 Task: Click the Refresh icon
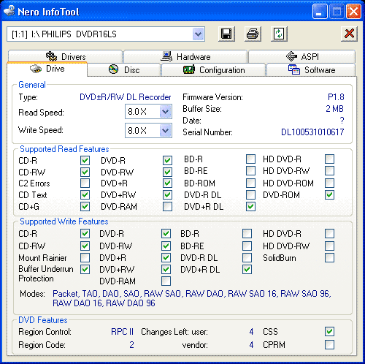point(279,34)
